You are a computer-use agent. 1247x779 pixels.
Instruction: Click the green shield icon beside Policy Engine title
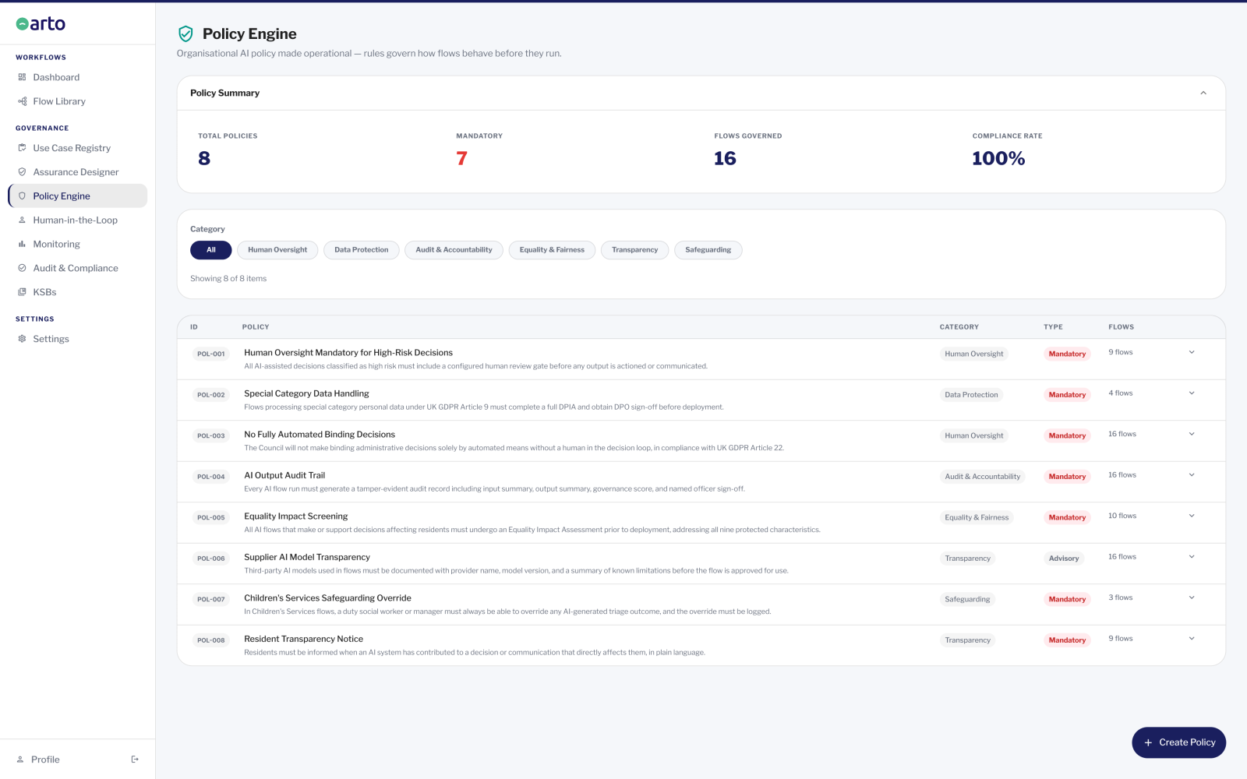[x=185, y=33]
